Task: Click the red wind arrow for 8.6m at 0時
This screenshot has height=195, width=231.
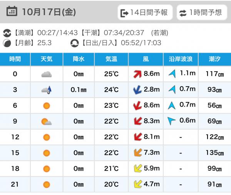Action: [137, 74]
